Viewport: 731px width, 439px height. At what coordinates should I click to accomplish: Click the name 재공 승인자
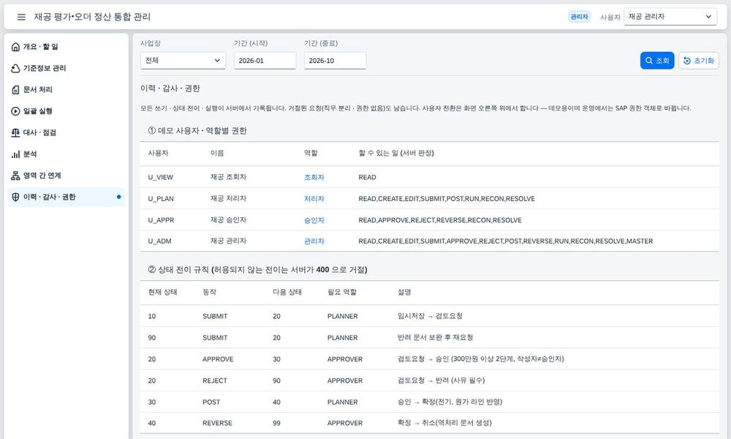point(228,219)
